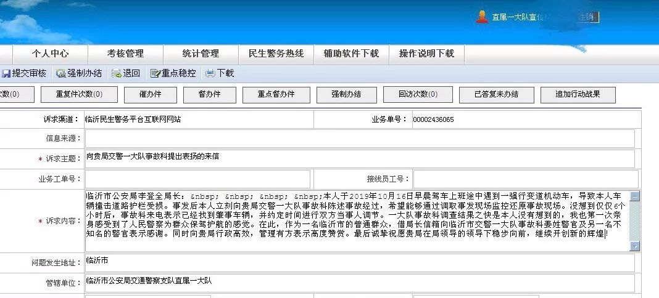Click inside the 诉求内容 text area
659x298 pixels.
[x=357, y=221]
